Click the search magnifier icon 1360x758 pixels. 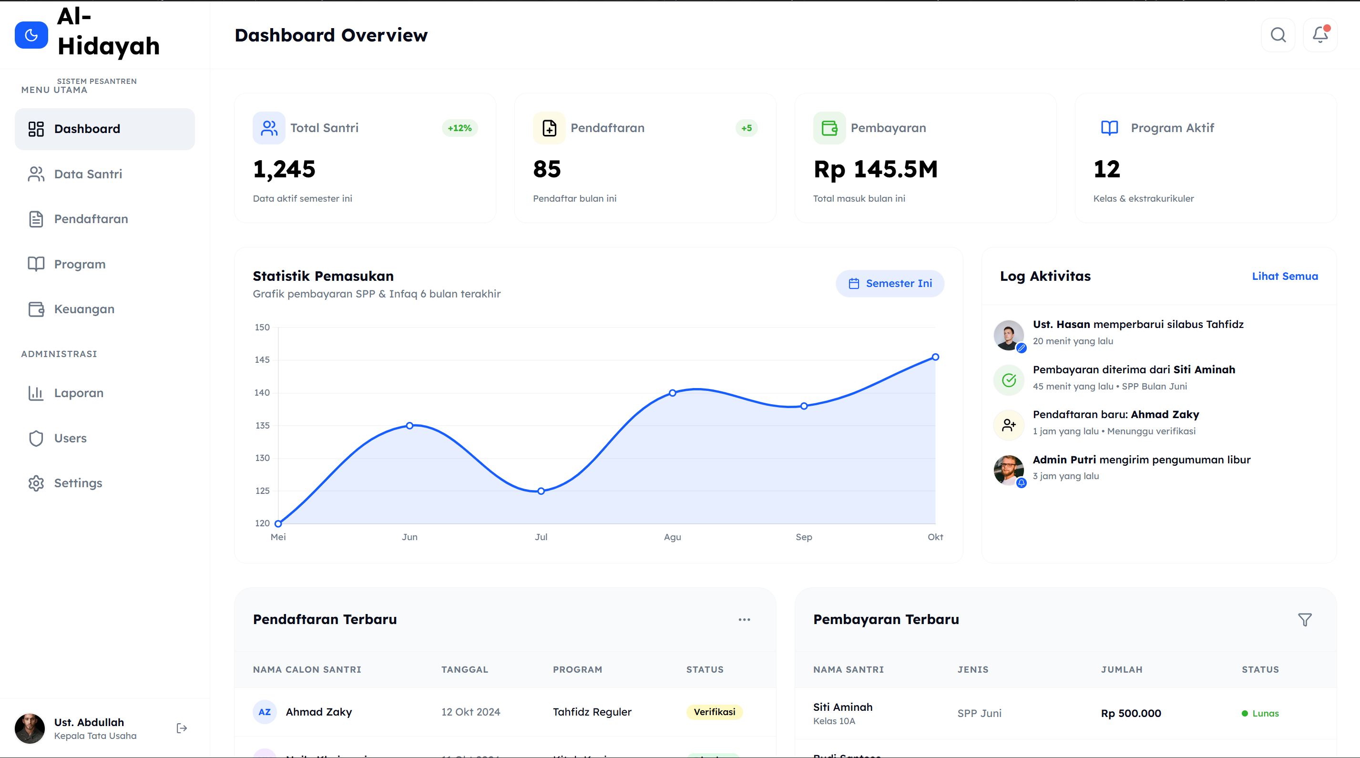[x=1278, y=35]
